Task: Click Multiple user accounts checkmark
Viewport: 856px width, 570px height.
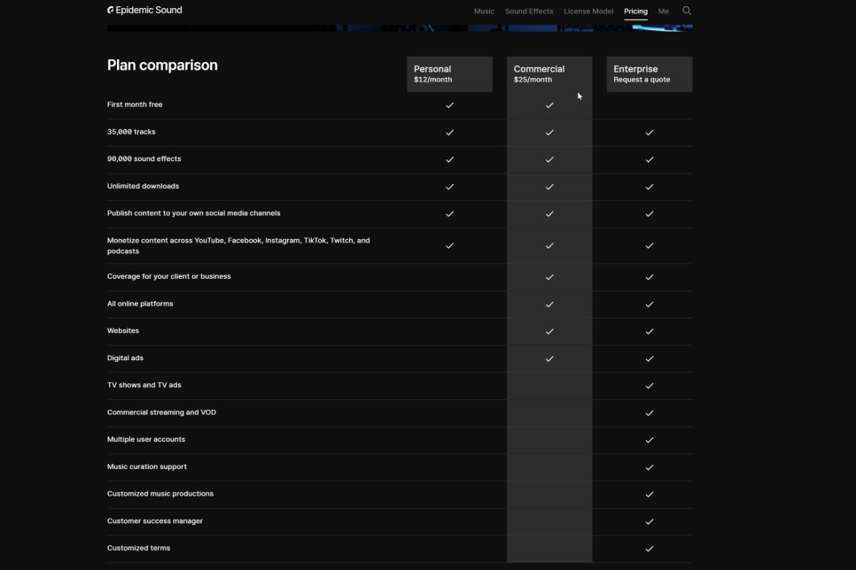Action: (650, 440)
